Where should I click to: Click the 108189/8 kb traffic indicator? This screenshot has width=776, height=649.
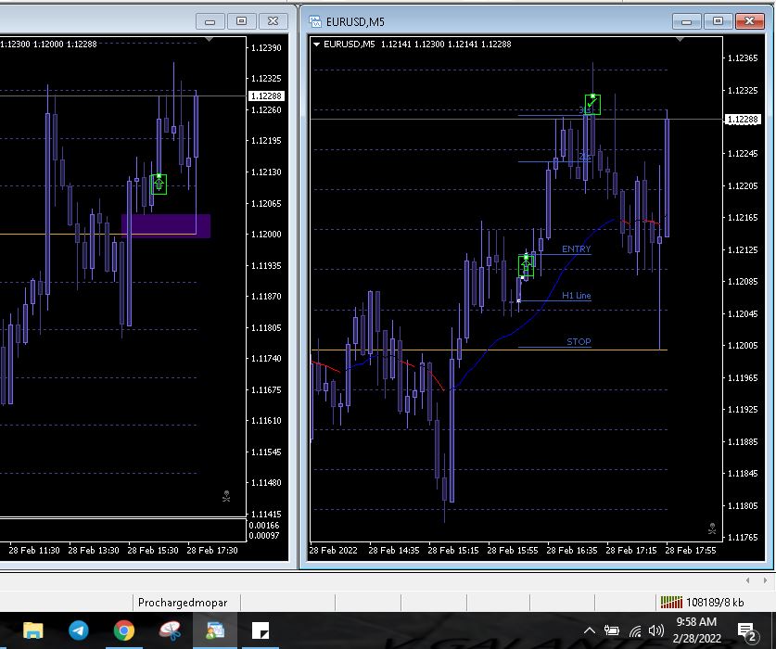pyautogui.click(x=715, y=603)
